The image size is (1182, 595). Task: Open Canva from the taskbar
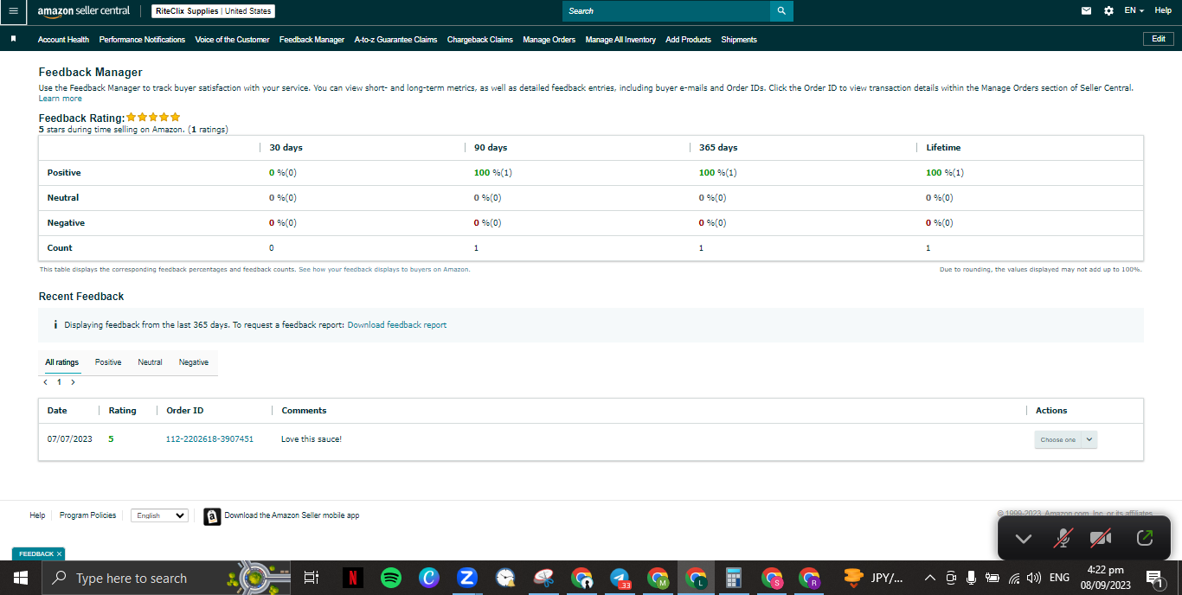click(x=429, y=578)
